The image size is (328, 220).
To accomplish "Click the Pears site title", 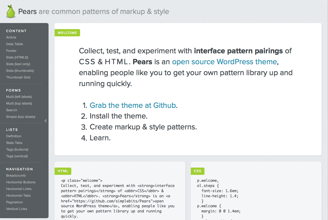I will 27,12.
